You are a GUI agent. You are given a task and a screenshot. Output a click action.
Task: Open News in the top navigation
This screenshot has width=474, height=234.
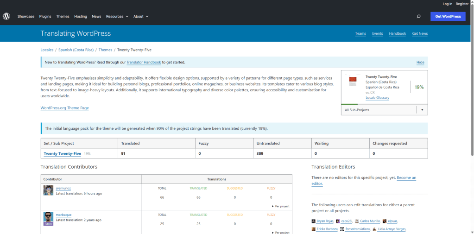pyautogui.click(x=96, y=16)
